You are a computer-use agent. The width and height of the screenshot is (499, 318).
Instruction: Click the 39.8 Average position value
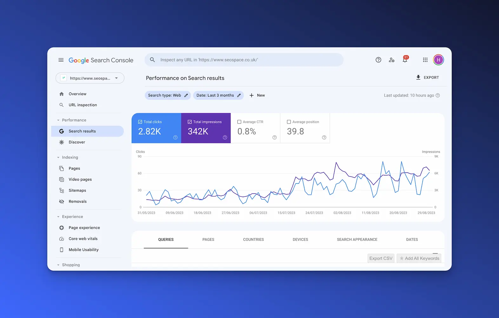(x=296, y=132)
